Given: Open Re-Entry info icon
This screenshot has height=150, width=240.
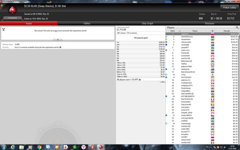Looking at the screenshot, I should [60, 47].
